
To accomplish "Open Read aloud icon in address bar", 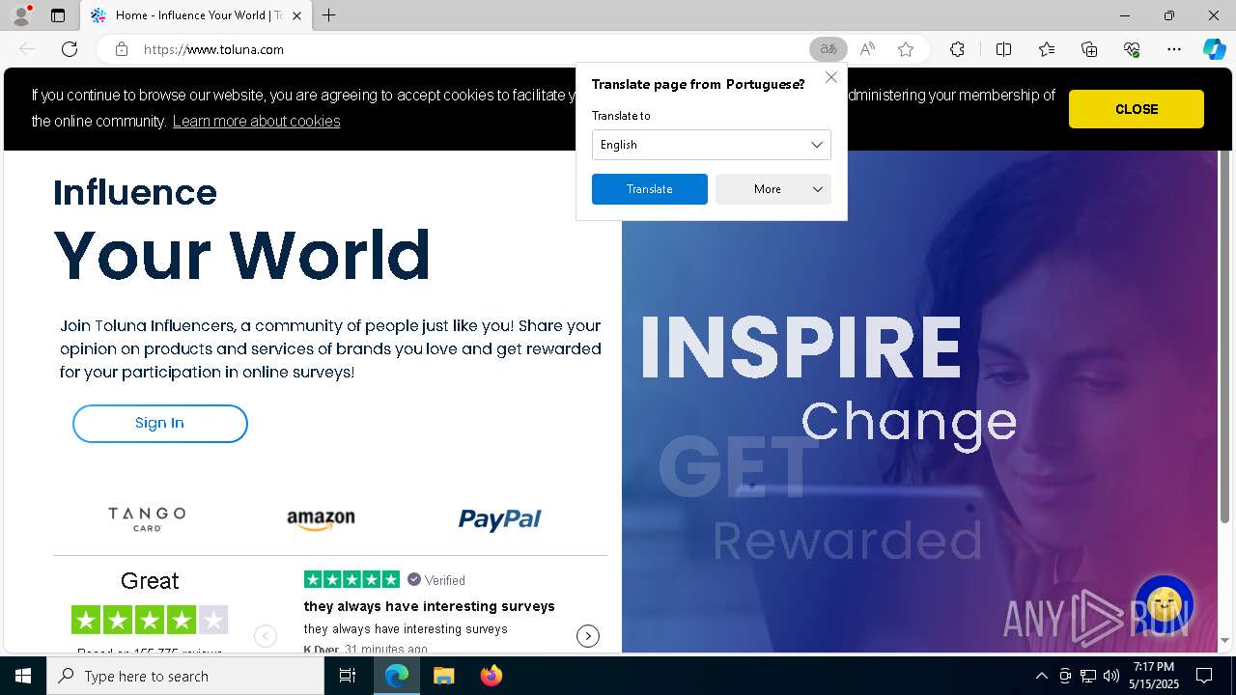I will click(867, 49).
